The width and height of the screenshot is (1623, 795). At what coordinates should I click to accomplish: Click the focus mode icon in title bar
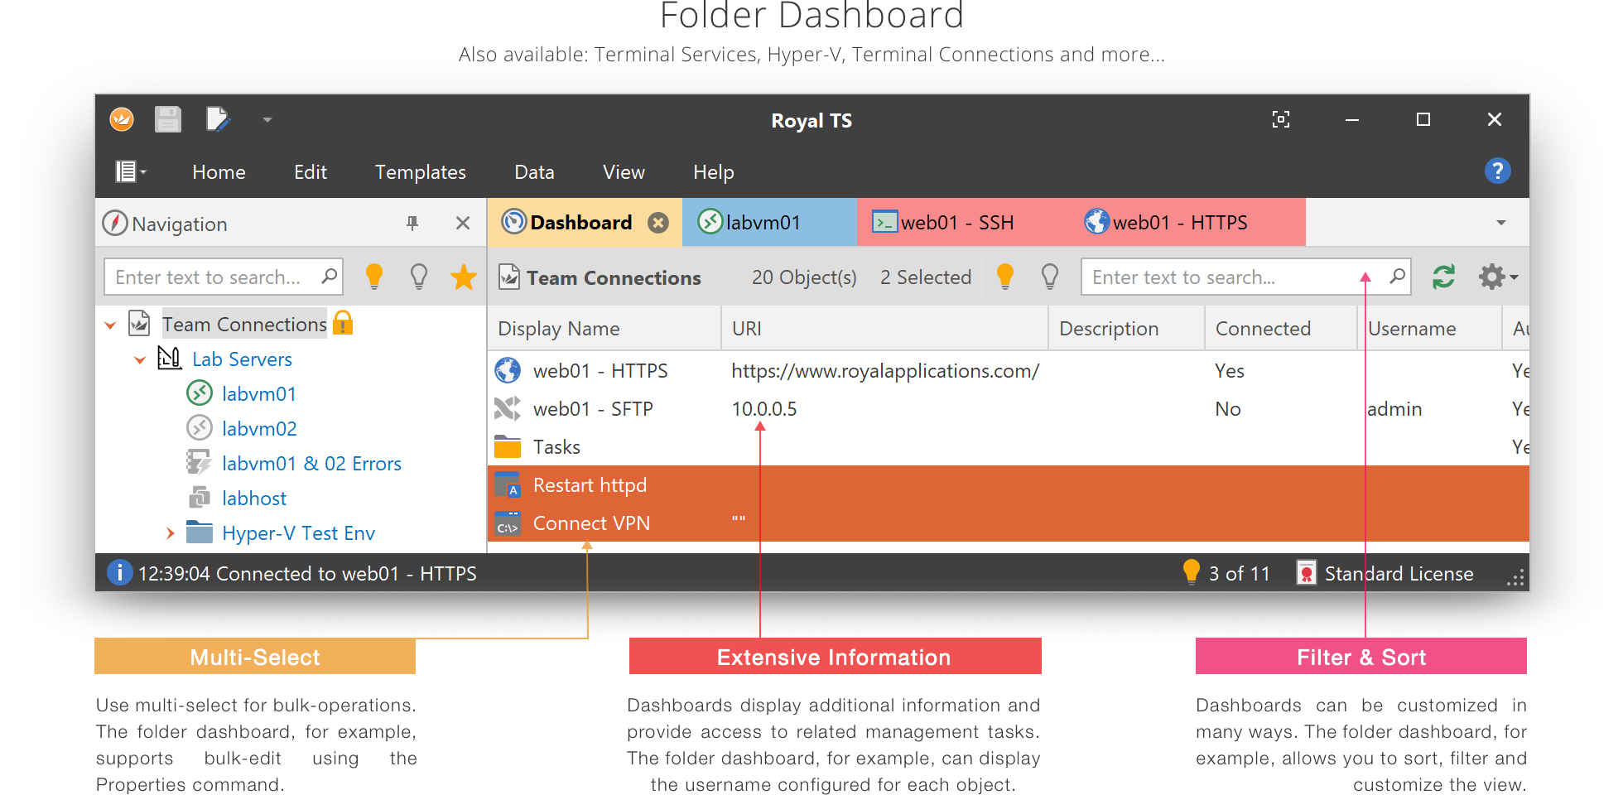[1280, 120]
